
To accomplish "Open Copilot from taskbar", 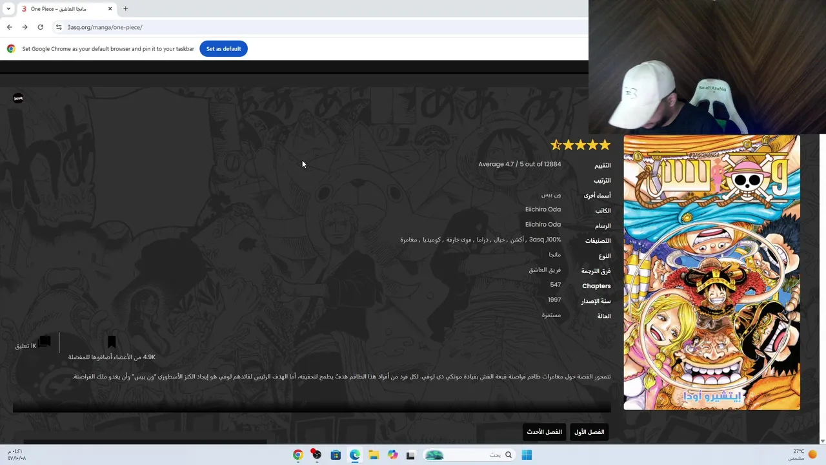I will [392, 455].
